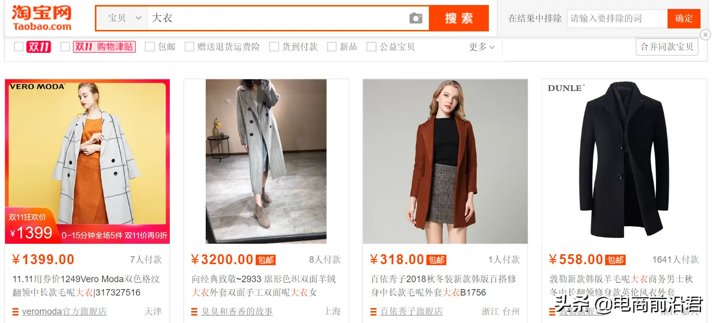Click the exclude-words input field
This screenshot has width=713, height=323.
[617, 18]
